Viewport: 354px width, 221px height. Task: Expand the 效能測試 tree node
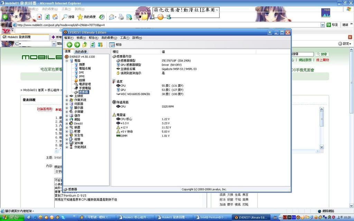[x=67, y=147]
